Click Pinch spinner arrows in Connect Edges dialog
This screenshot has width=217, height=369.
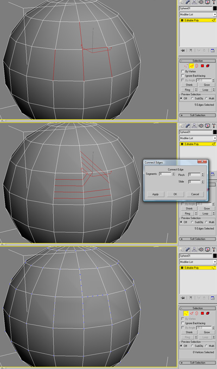[202, 175]
